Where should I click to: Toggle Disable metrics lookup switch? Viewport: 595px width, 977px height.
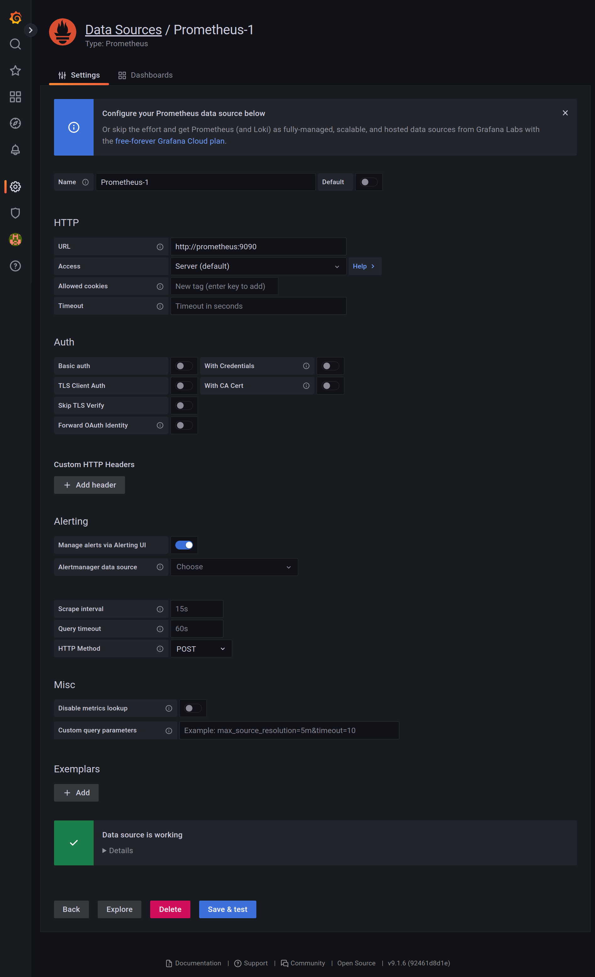(x=193, y=708)
